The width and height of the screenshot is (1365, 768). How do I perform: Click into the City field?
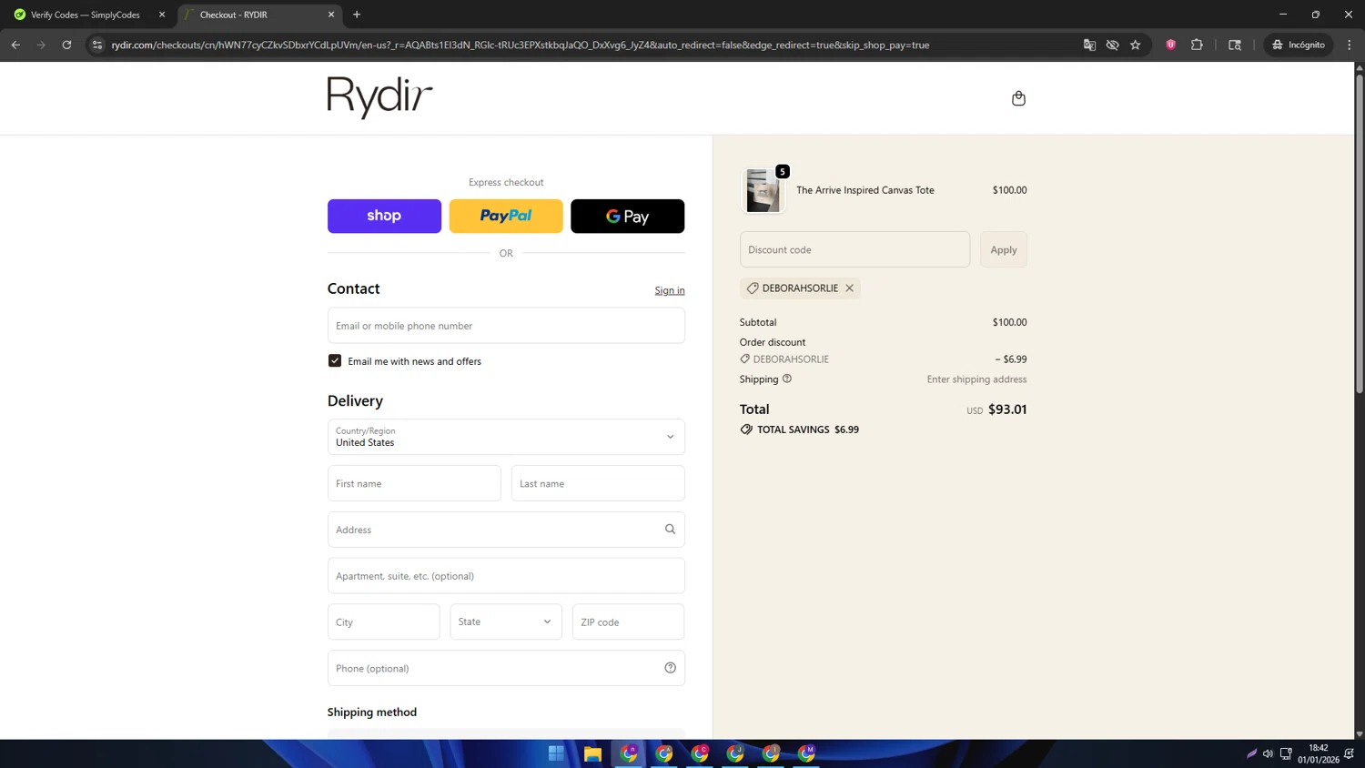coord(383,622)
